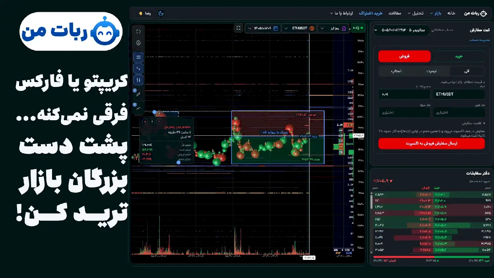The width and height of the screenshot is (494, 278).
Task: Expand the بازار navigation menu
Action: tap(435, 13)
